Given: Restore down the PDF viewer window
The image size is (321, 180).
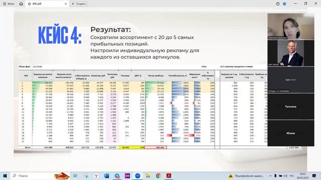Looking at the screenshot, I should click(305, 3).
